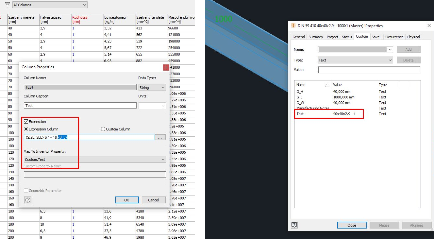Viewport: 434px width, 239px height.
Task: Click the help icon in Column Properties
Action: tap(28, 200)
